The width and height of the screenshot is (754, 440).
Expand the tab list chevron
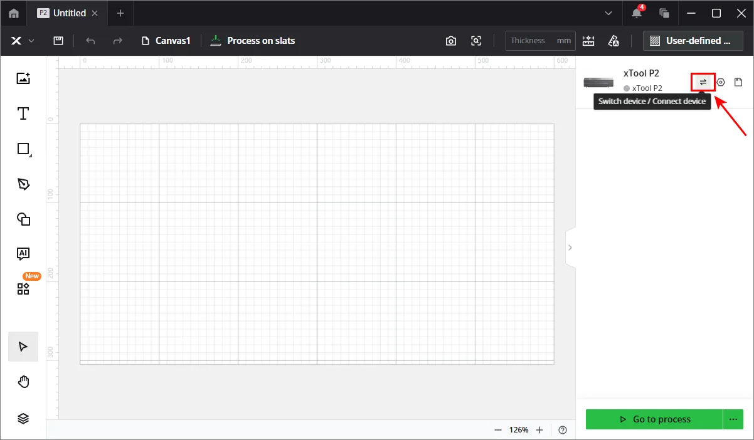(x=608, y=13)
